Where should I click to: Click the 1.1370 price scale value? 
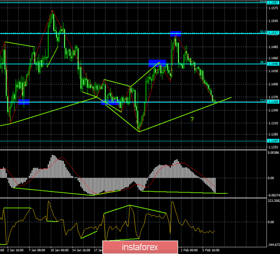point(273,97)
